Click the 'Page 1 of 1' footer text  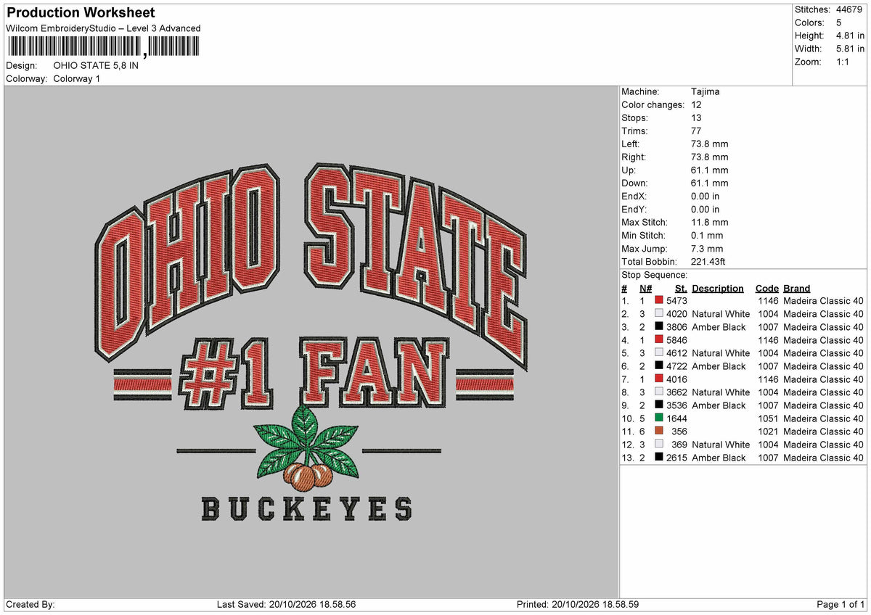tap(841, 605)
